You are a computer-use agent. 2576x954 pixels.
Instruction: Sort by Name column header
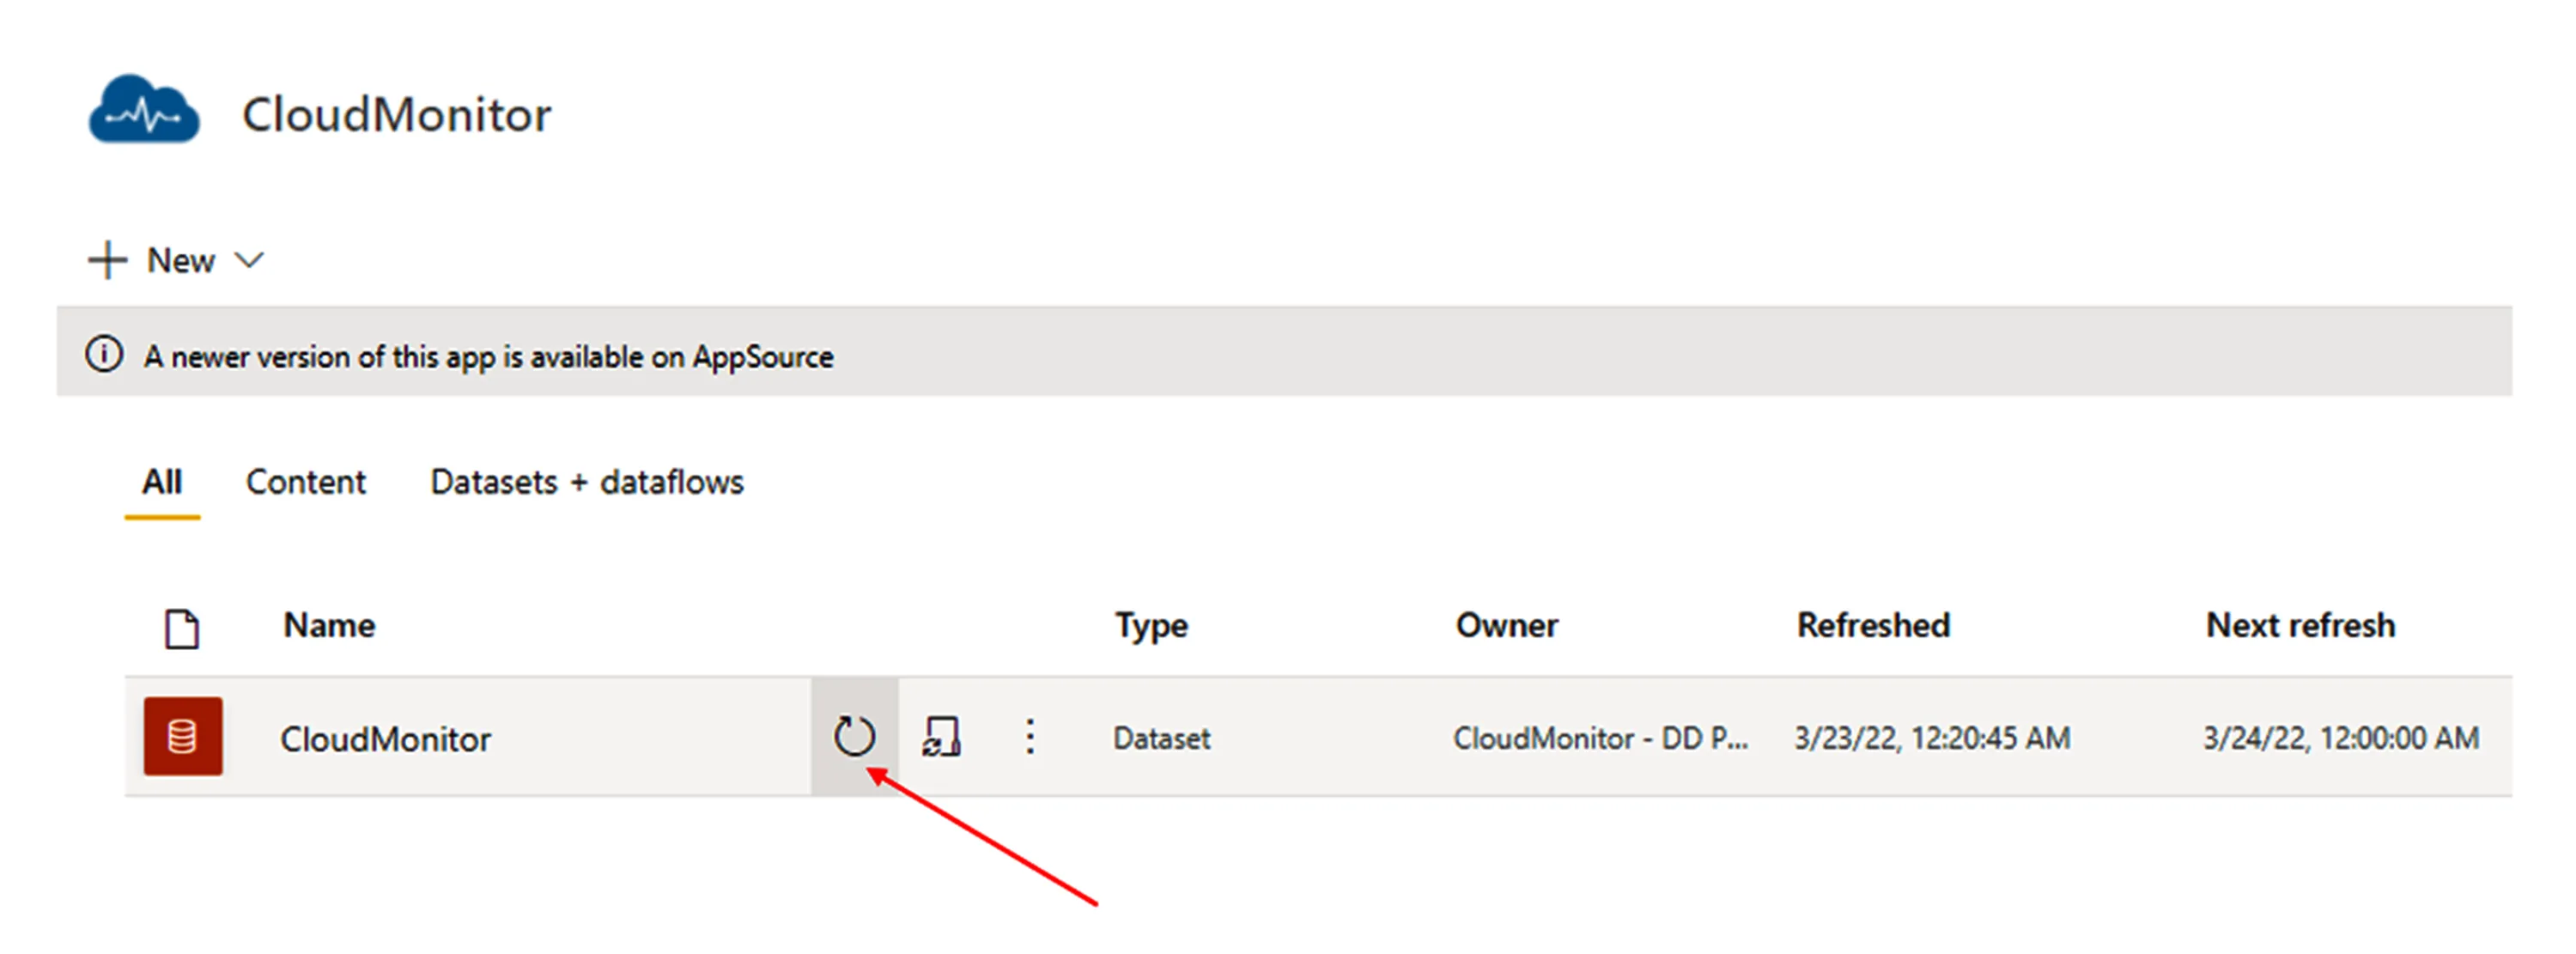[329, 625]
